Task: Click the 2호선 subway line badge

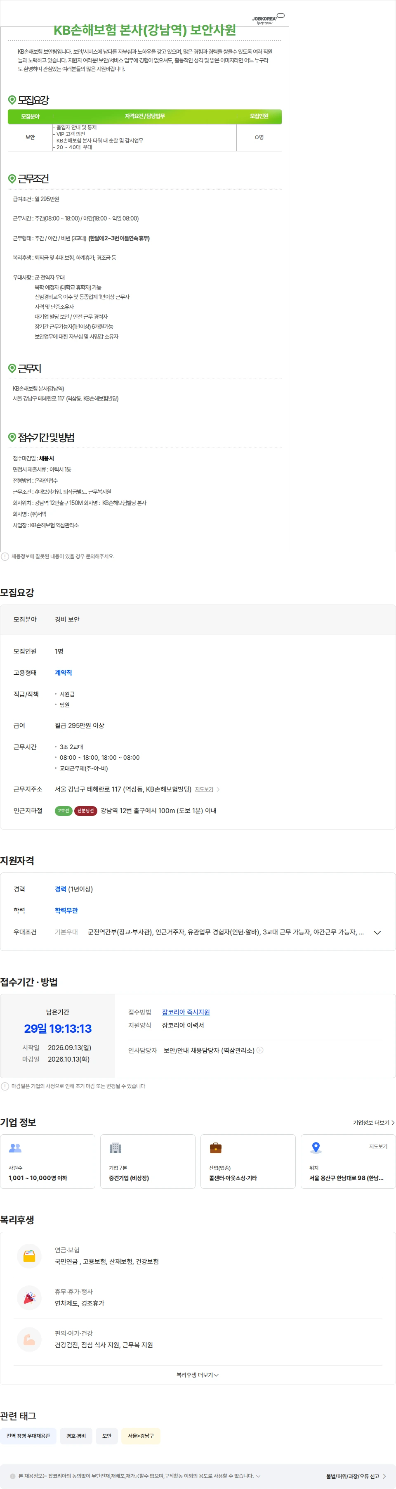Action: [x=64, y=811]
